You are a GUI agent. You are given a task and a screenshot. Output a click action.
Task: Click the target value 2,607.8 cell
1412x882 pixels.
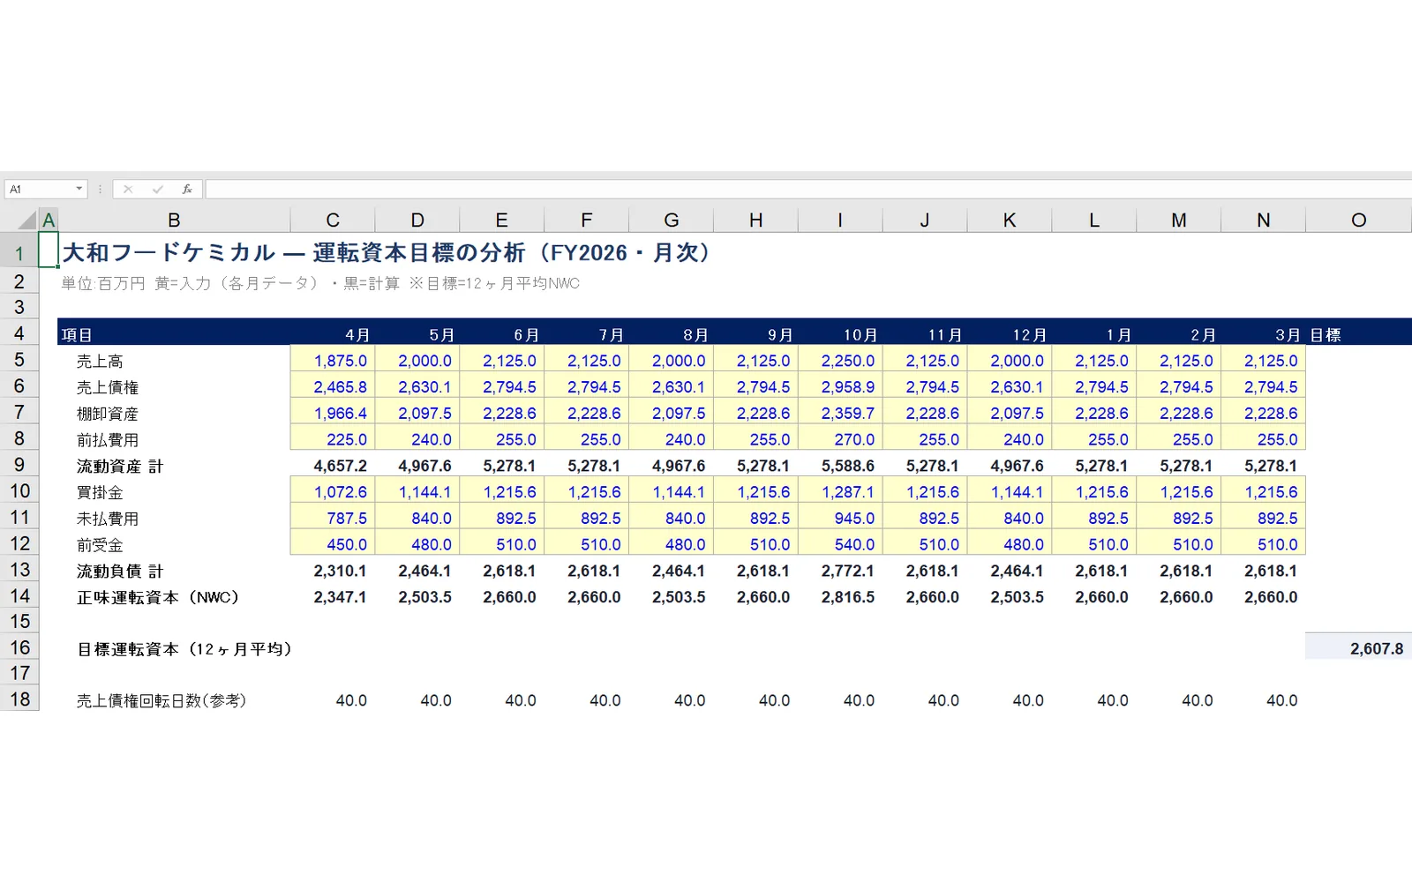coord(1359,648)
